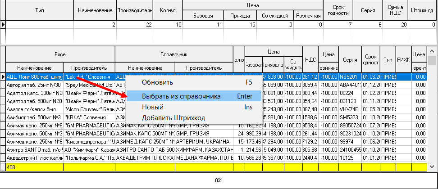Click the scroll down arrow of the lower grid
Viewport: 438px width, 189px height.
432,166
